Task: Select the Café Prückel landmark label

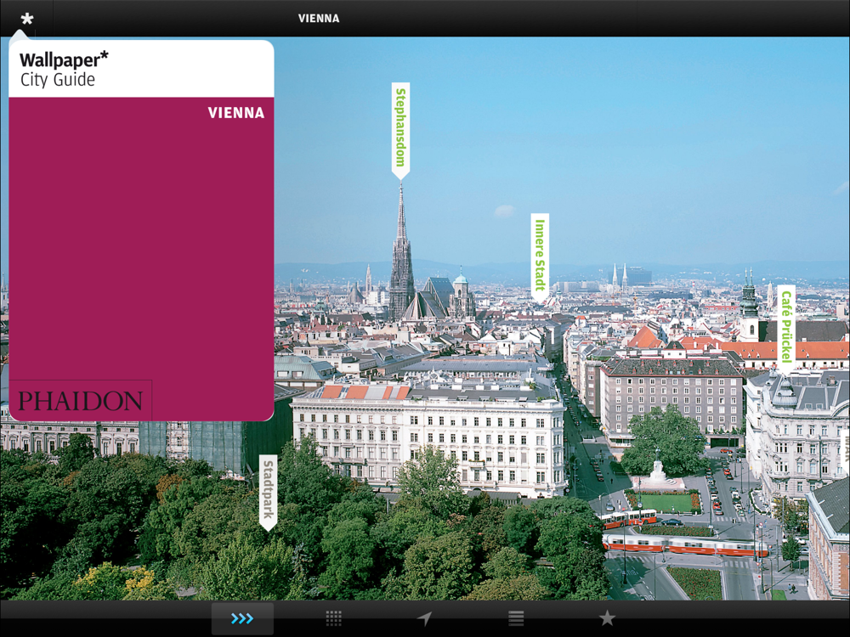Action: coord(786,329)
